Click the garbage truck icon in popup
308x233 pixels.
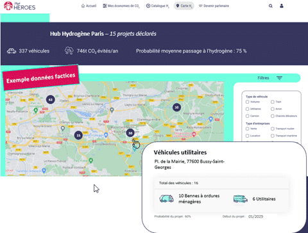[x=166, y=198]
